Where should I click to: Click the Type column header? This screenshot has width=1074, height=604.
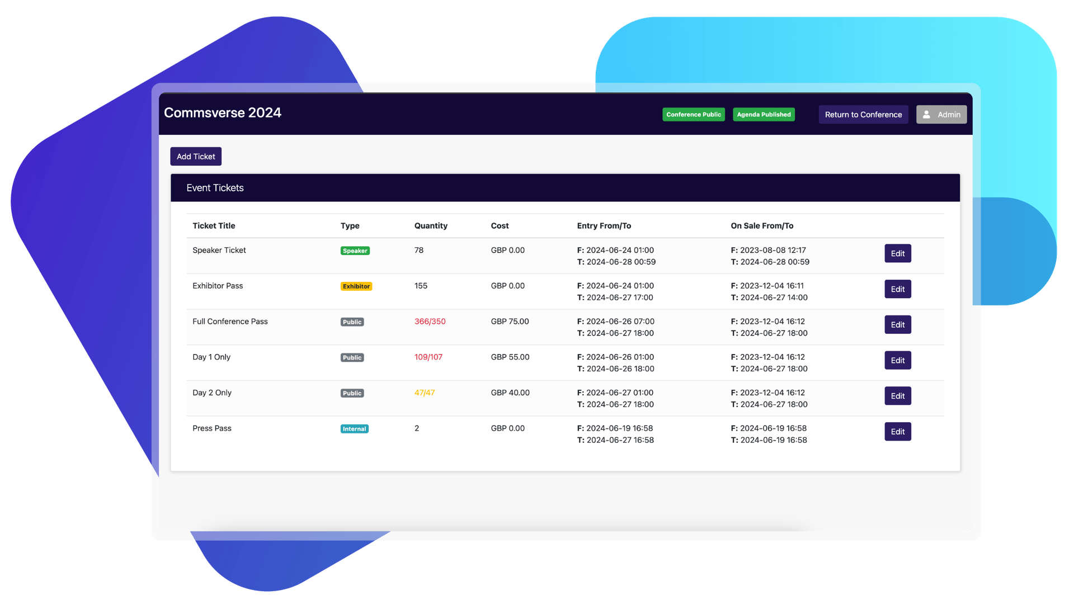tap(350, 226)
